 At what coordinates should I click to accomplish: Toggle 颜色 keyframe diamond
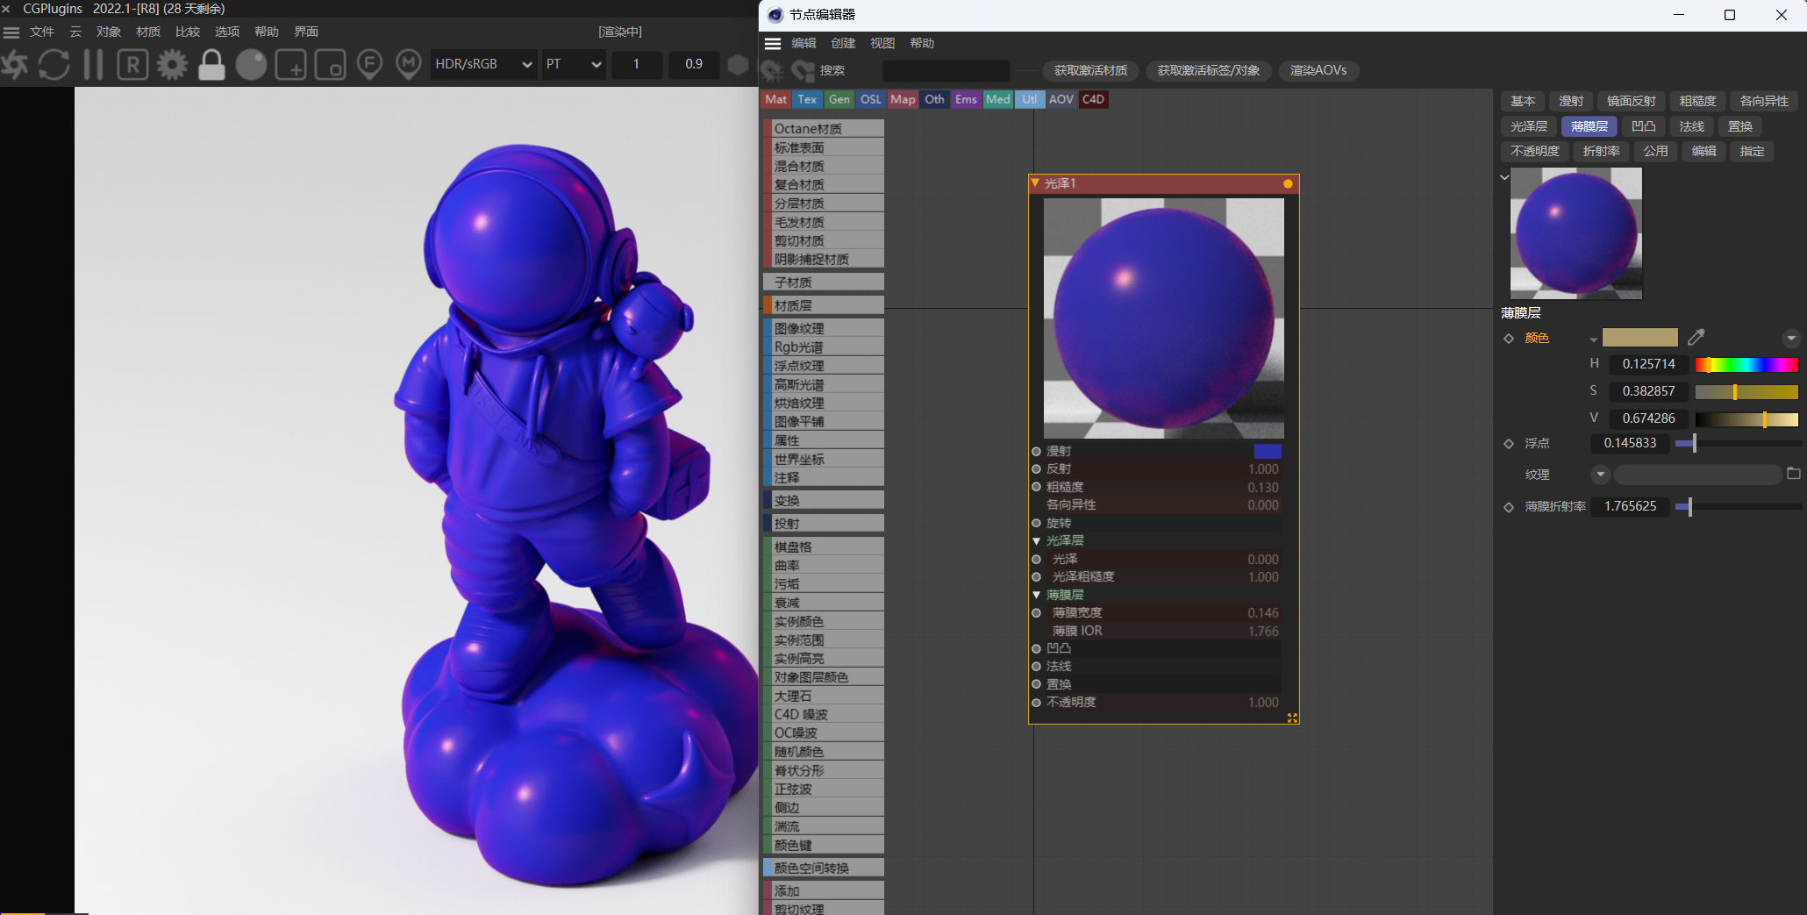[1509, 339]
